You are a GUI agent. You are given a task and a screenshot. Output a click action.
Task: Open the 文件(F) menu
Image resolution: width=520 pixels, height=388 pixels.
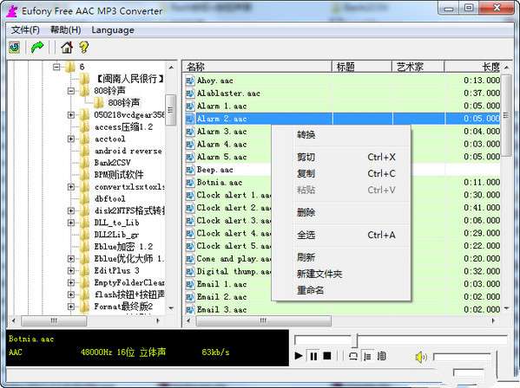pyautogui.click(x=25, y=30)
